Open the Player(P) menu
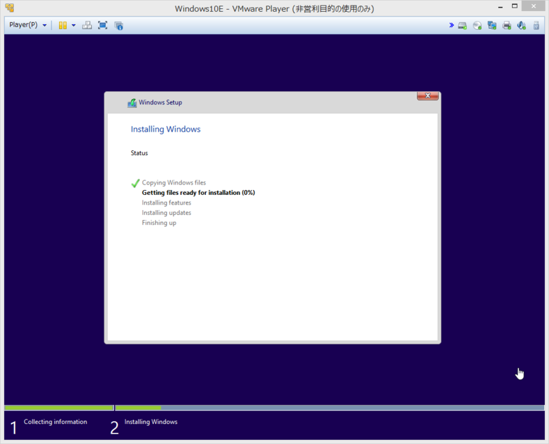This screenshot has height=444, width=549. (27, 25)
